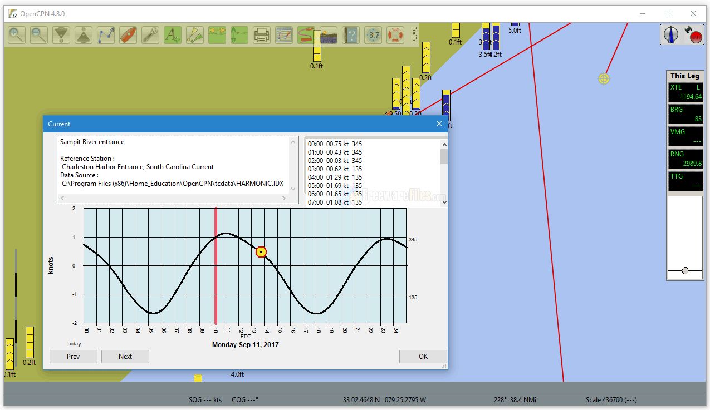Click the Auto Follow boat icon
This screenshot has height=410, width=710.
(128, 35)
